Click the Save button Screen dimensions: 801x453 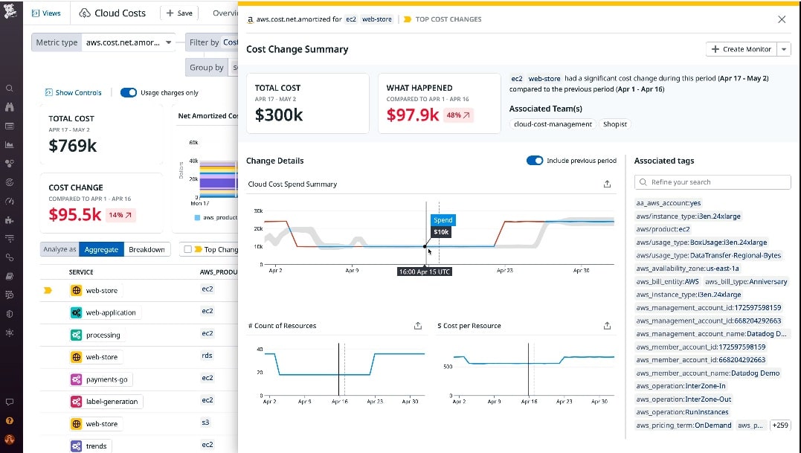coord(179,13)
